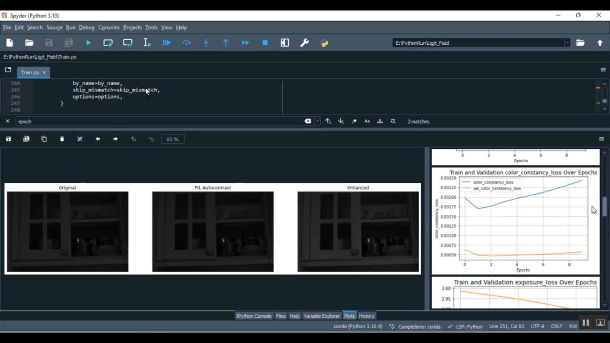The width and height of the screenshot is (610, 343).
Task: Click the find field containing 'epoch'
Action: (159, 122)
